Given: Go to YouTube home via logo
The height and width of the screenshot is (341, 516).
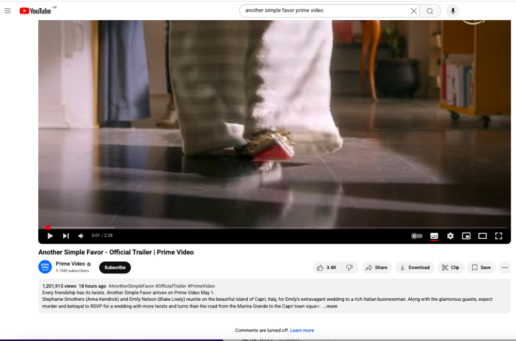Looking at the screenshot, I should click(36, 11).
